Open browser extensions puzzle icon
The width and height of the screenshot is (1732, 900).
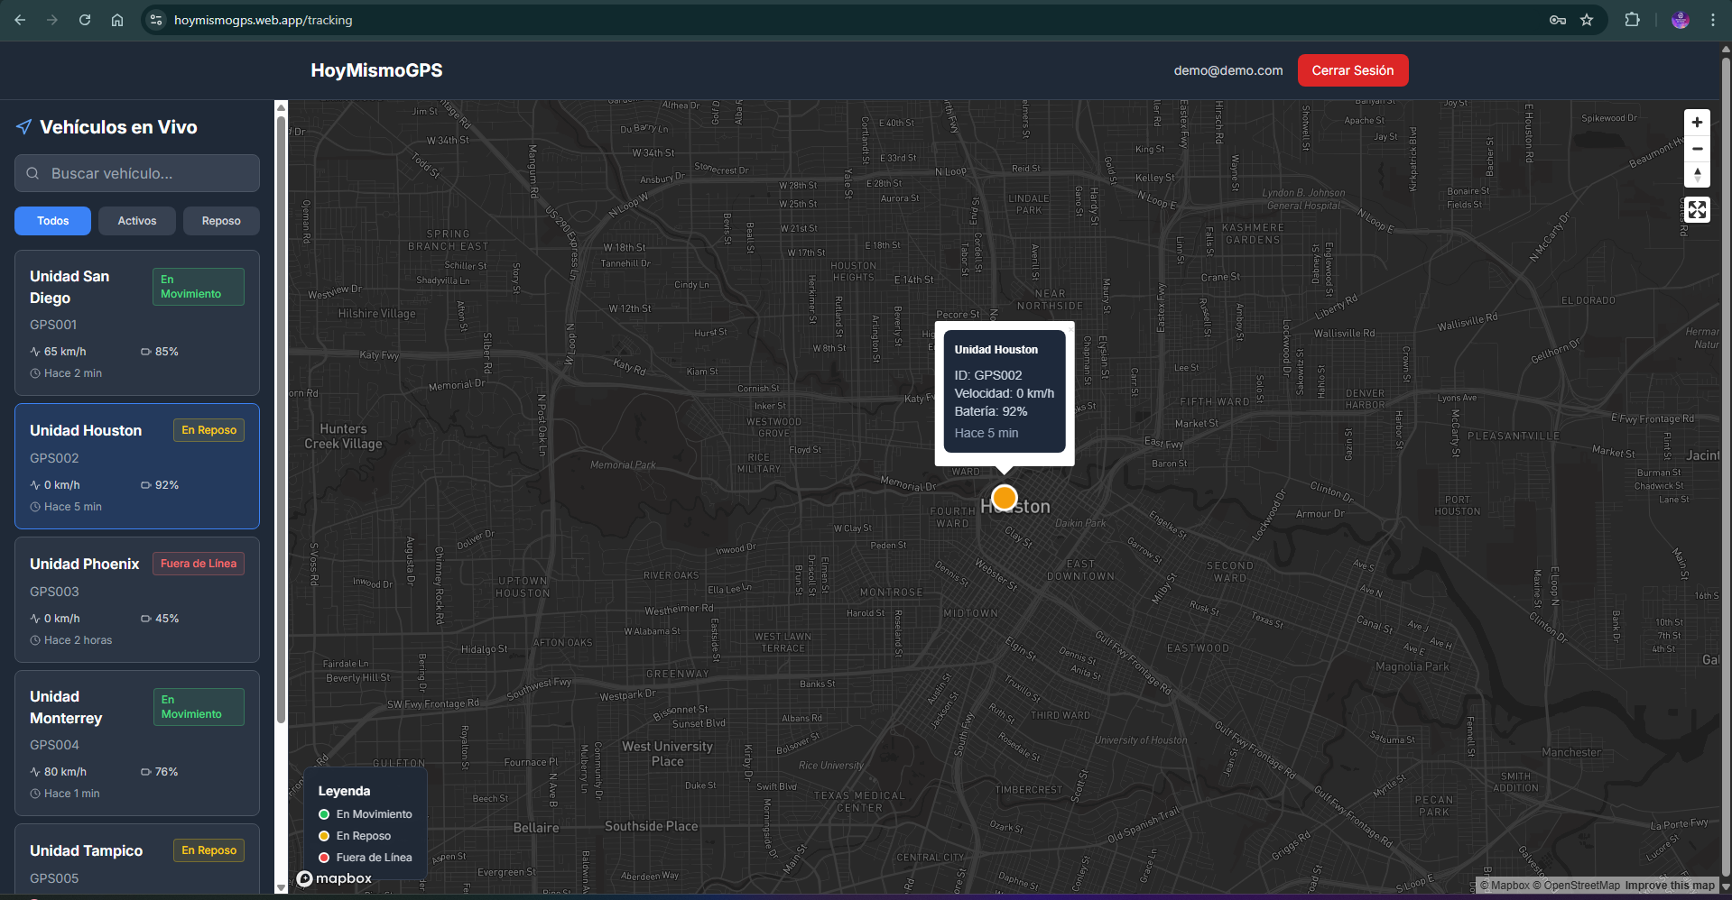coord(1632,20)
